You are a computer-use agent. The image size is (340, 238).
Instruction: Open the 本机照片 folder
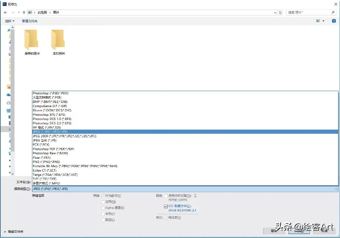[59, 43]
